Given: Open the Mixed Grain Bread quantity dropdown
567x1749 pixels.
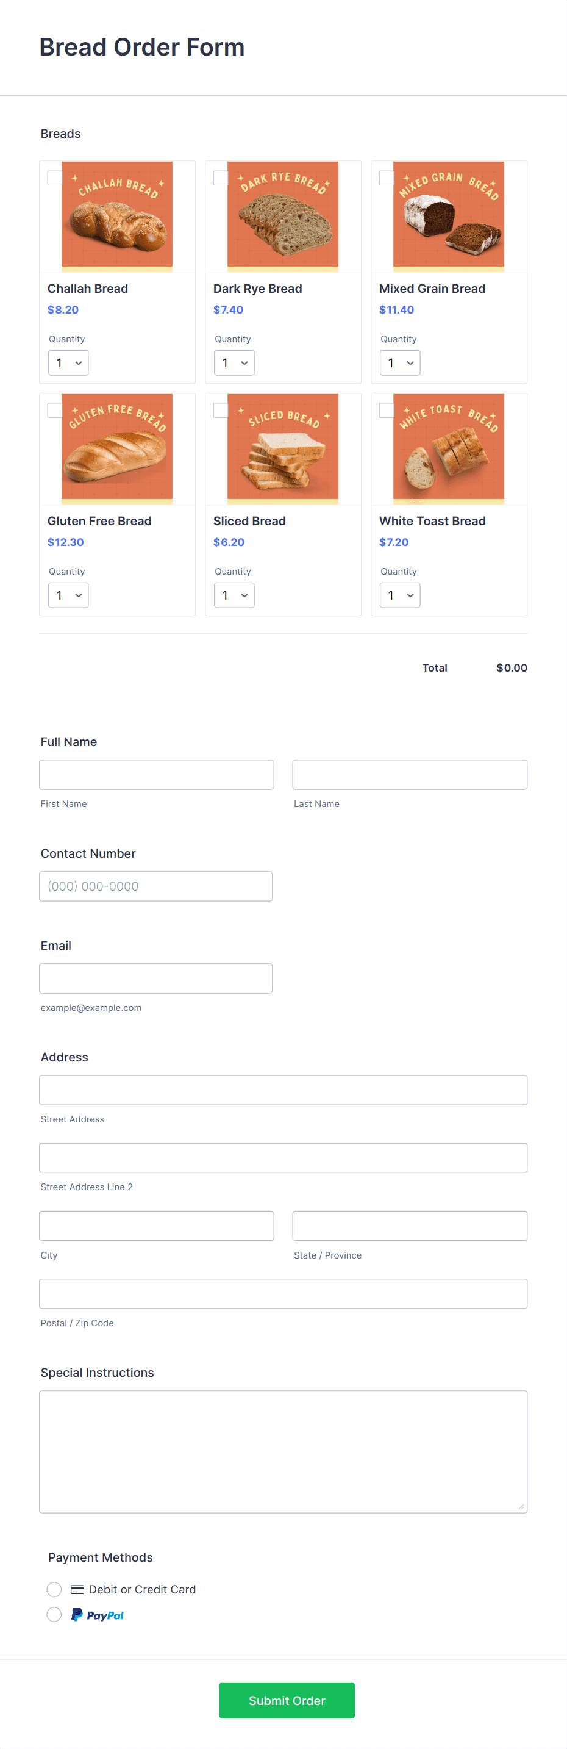Looking at the screenshot, I should click(399, 362).
